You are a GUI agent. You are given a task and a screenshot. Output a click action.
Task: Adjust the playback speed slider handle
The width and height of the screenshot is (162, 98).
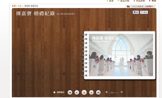pos(112,92)
